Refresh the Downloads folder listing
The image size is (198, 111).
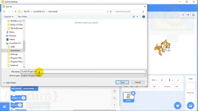point(111,12)
